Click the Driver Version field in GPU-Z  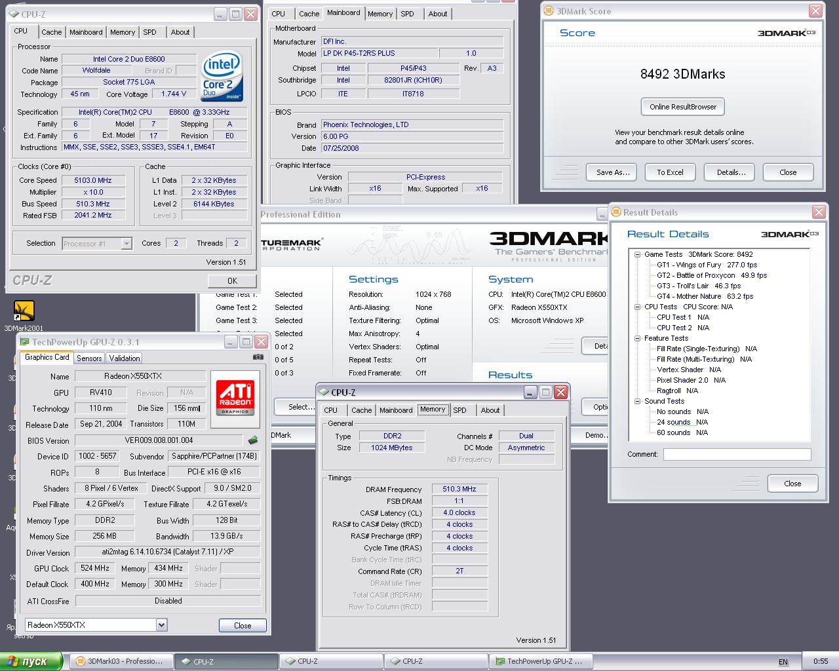click(x=168, y=552)
